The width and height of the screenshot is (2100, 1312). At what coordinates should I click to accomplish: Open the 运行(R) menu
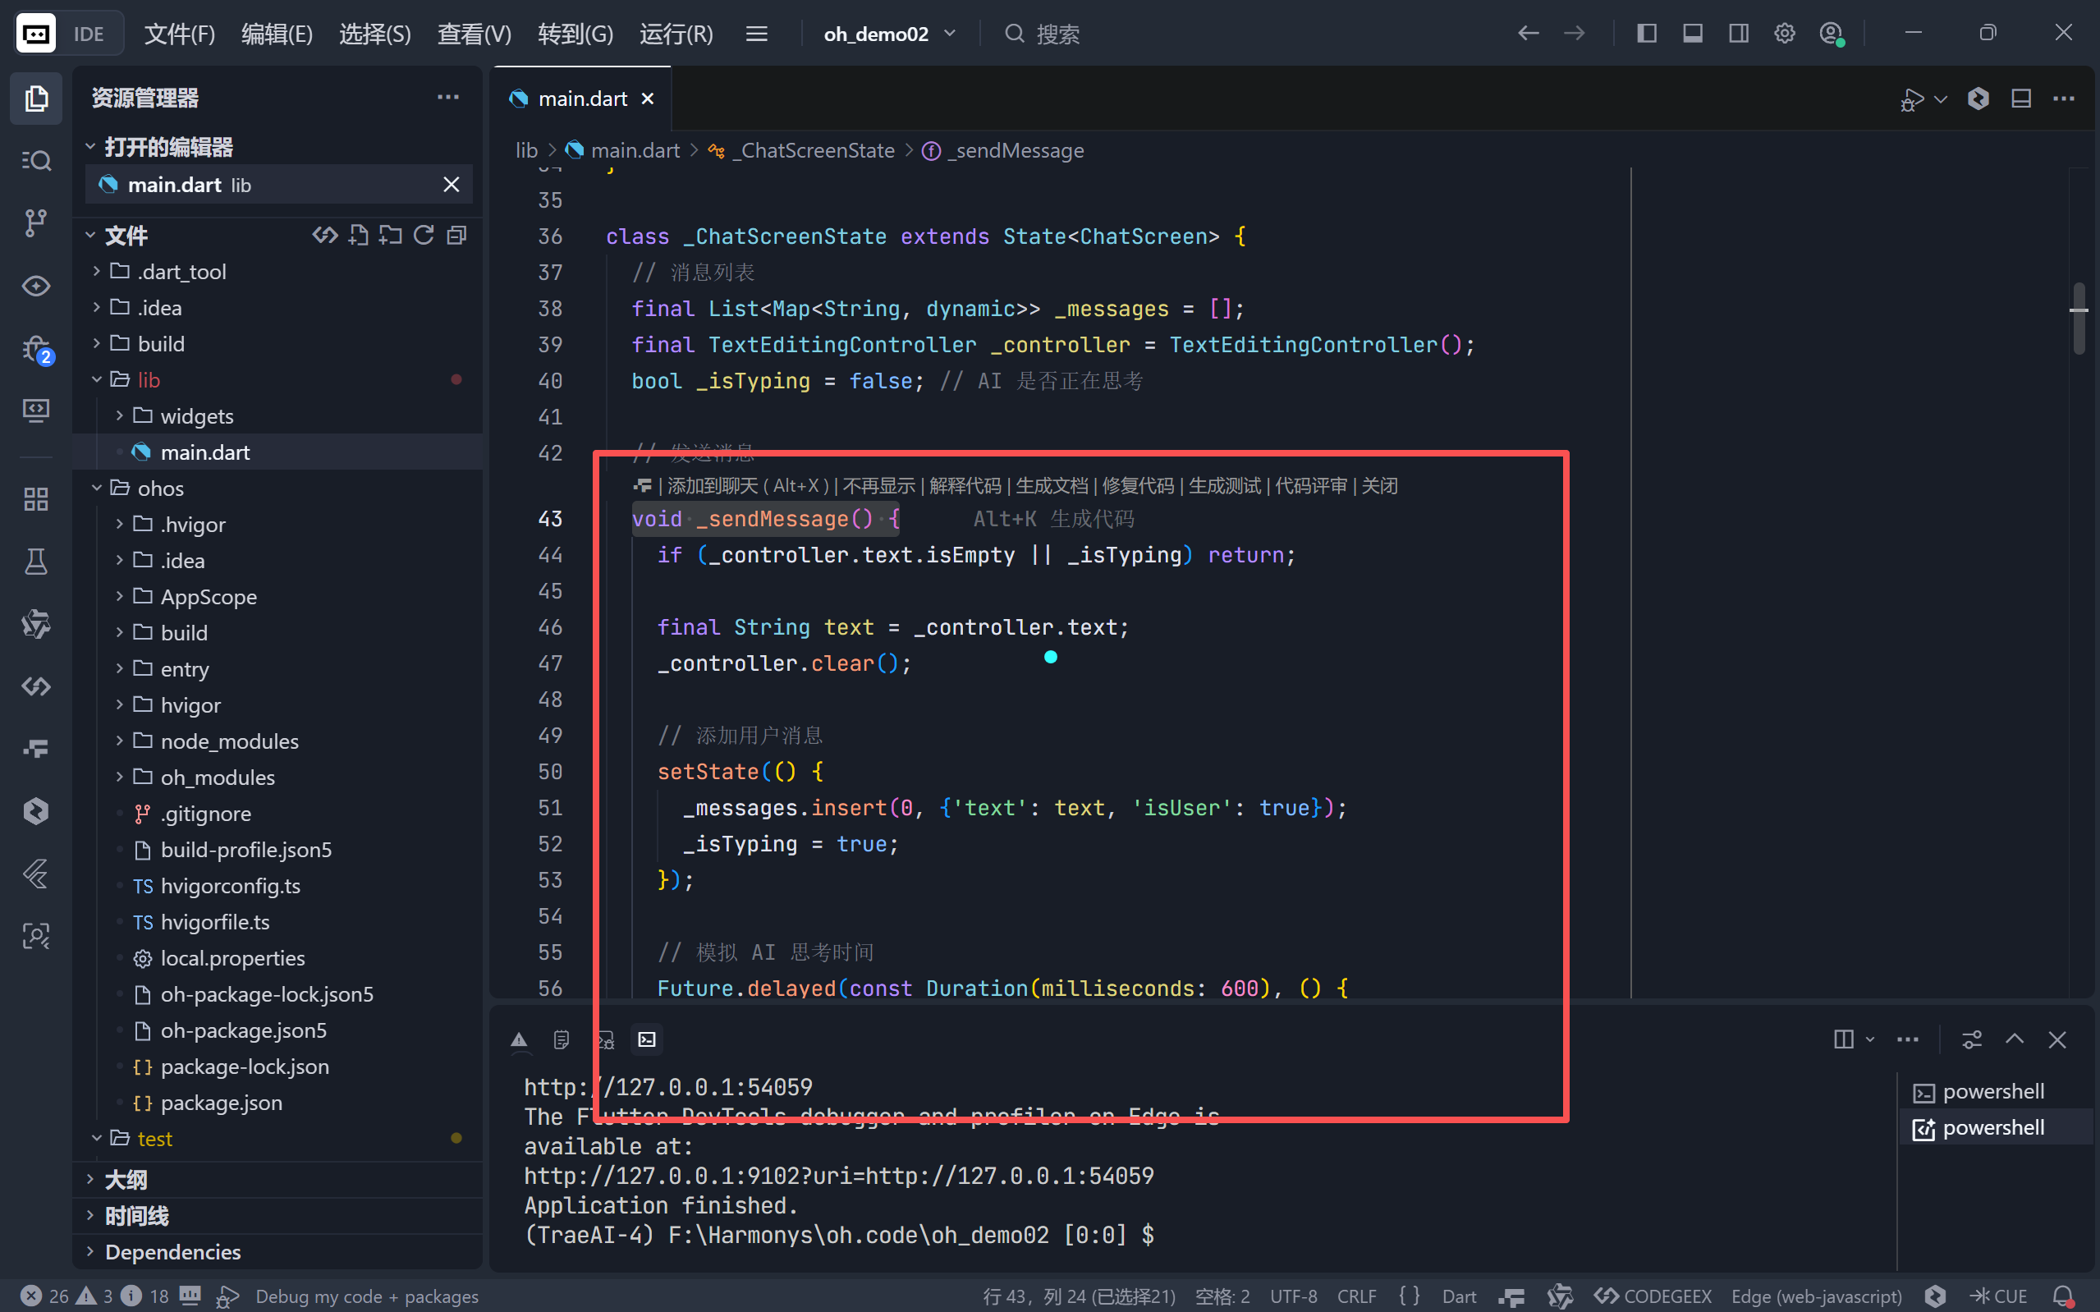[x=676, y=34]
